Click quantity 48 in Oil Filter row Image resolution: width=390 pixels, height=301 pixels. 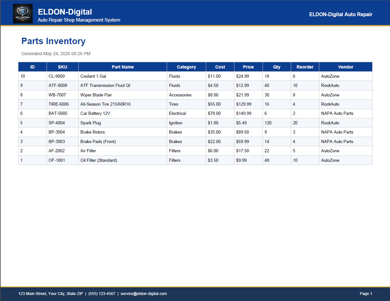tap(267, 160)
